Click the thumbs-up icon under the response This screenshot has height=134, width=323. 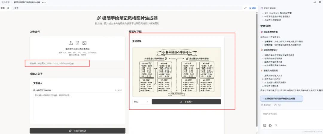[275, 105]
